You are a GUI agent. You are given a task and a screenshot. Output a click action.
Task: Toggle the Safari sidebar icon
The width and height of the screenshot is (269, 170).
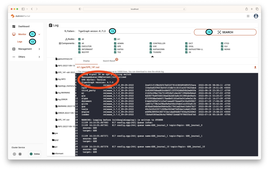pyautogui.click(x=23, y=9)
